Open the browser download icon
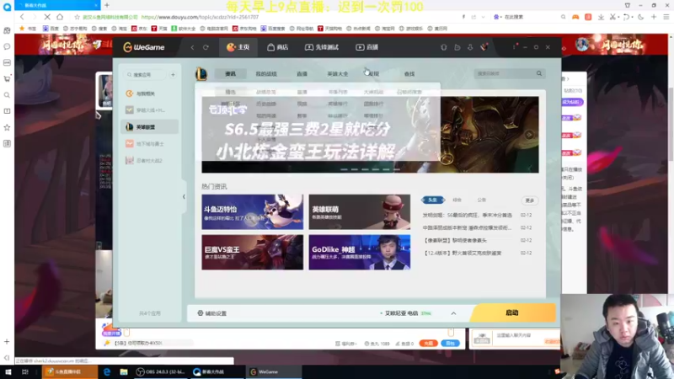The height and width of the screenshot is (379, 674). (x=601, y=17)
